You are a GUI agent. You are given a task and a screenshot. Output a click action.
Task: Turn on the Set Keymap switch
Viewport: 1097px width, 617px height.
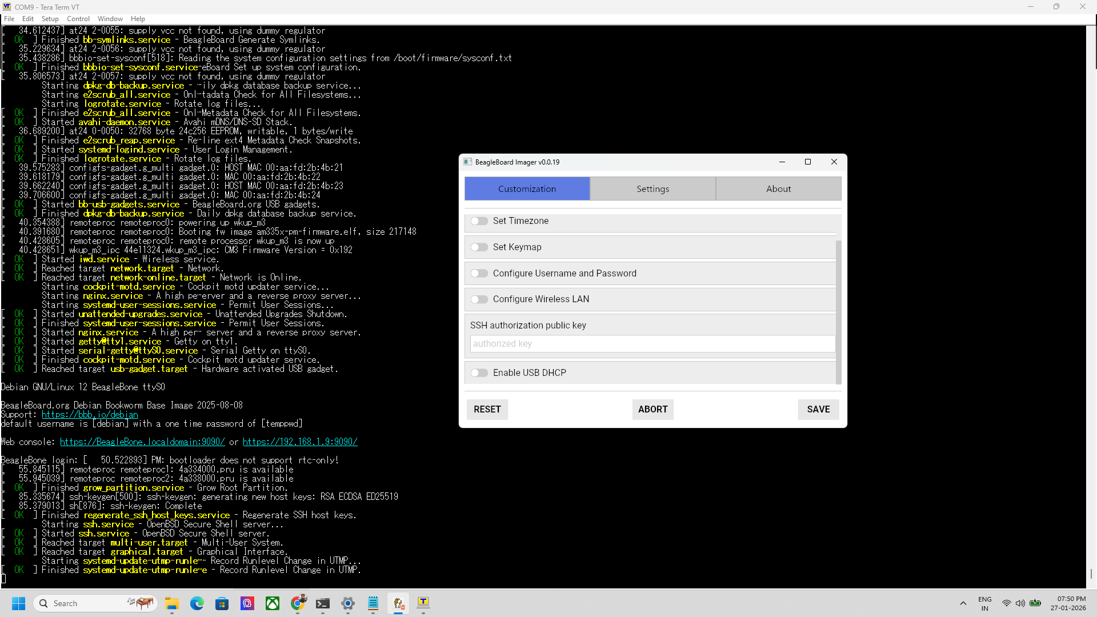coord(479,247)
